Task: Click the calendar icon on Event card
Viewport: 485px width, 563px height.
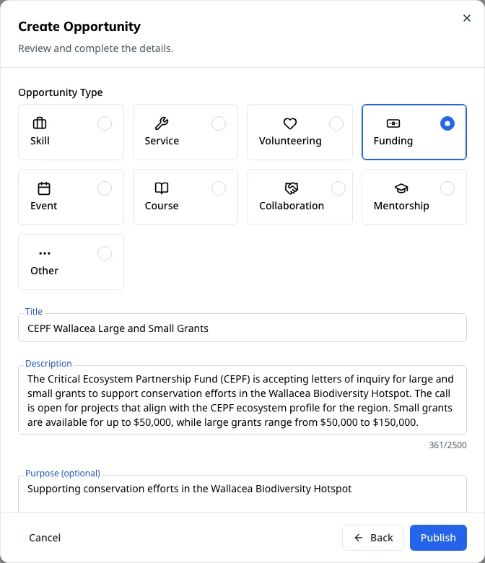Action: [44, 188]
